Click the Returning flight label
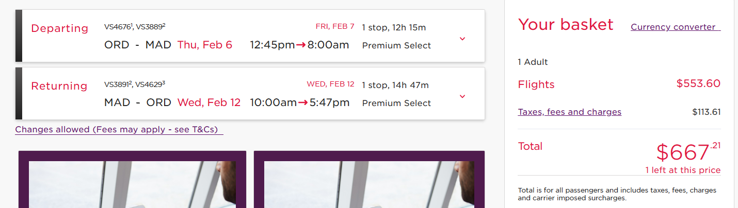Image resolution: width=738 pixels, height=208 pixels. [x=59, y=86]
